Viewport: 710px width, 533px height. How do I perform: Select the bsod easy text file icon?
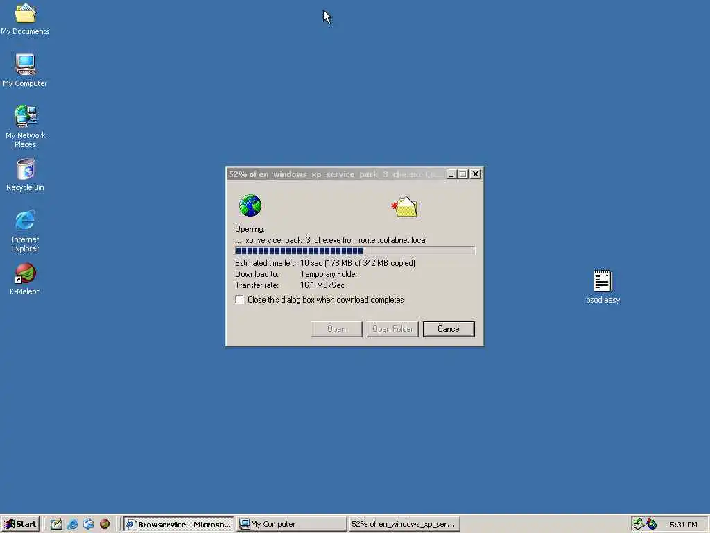pyautogui.click(x=603, y=287)
